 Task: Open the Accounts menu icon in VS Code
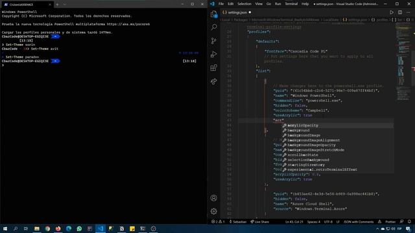click(x=214, y=198)
